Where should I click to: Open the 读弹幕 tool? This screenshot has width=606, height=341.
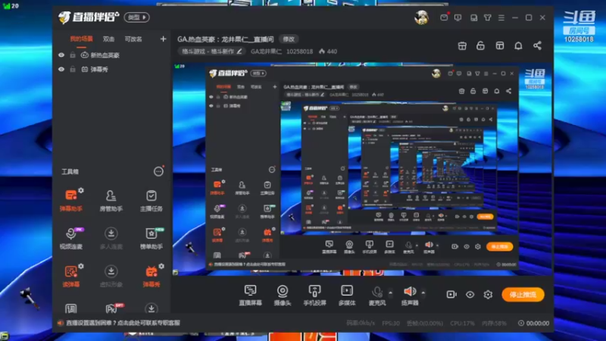70,276
